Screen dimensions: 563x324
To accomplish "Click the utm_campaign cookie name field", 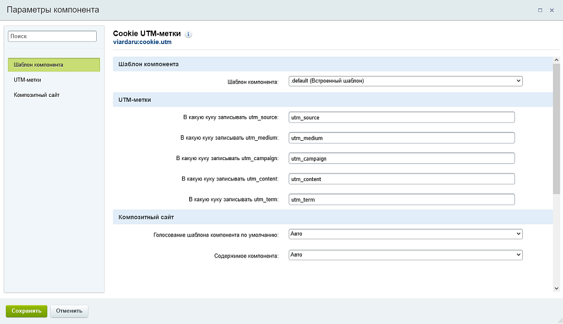I will [401, 158].
